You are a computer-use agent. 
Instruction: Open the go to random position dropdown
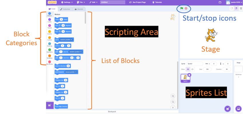66,40
